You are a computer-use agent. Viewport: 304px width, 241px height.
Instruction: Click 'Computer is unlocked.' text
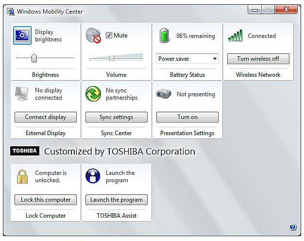tap(51, 176)
